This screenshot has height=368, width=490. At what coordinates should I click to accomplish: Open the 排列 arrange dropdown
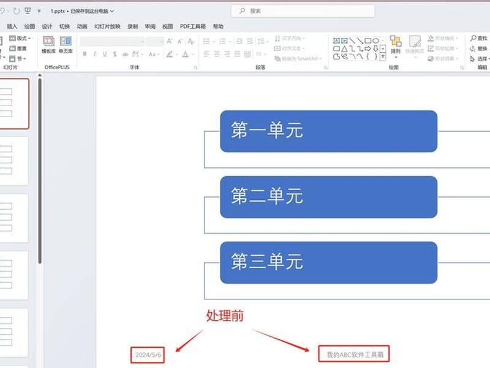tap(396, 47)
